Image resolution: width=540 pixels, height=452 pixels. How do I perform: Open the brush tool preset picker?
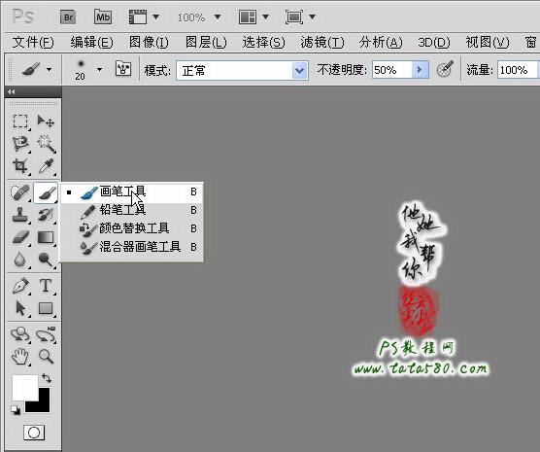(37, 70)
